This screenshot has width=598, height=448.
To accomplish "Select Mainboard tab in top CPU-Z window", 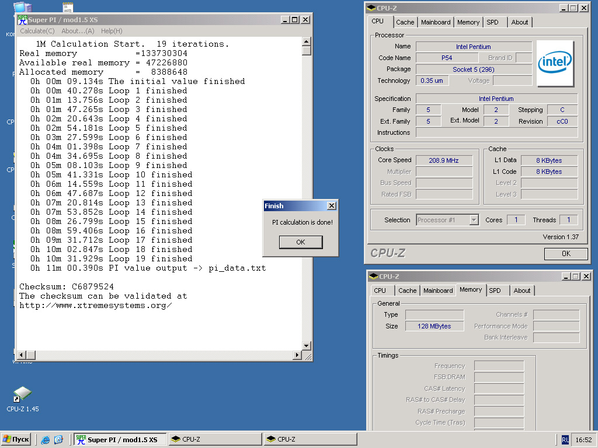I will pos(436,23).
